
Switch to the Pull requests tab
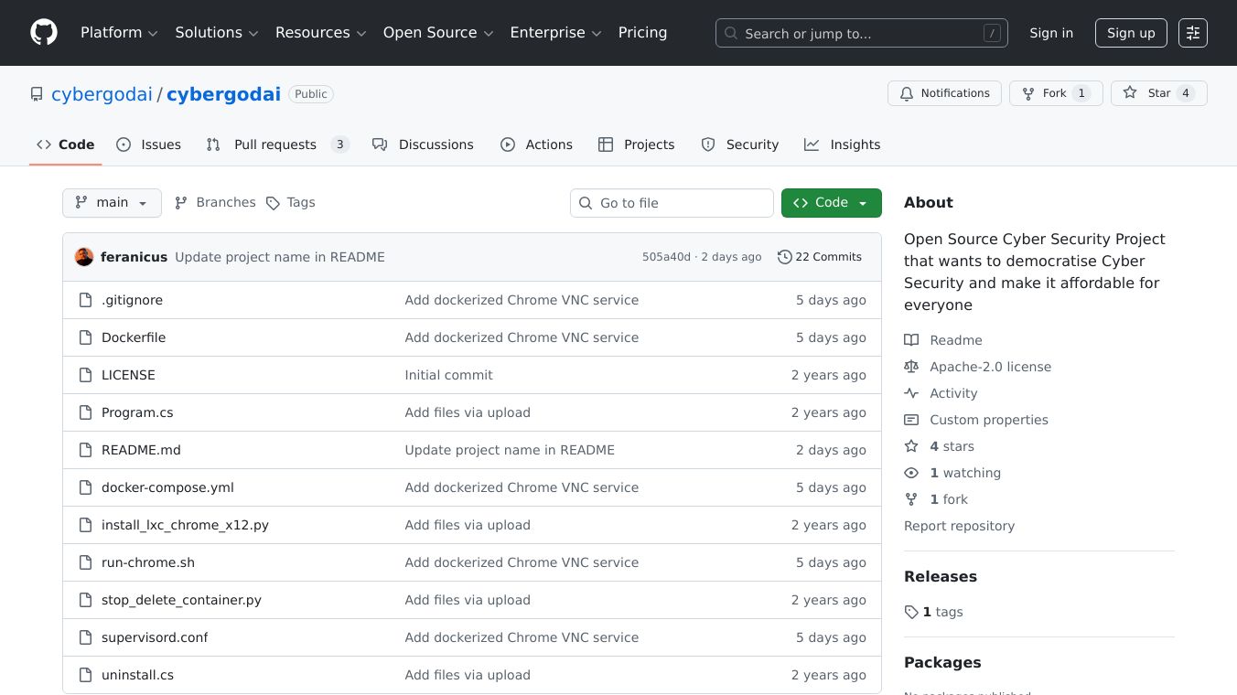(x=275, y=144)
